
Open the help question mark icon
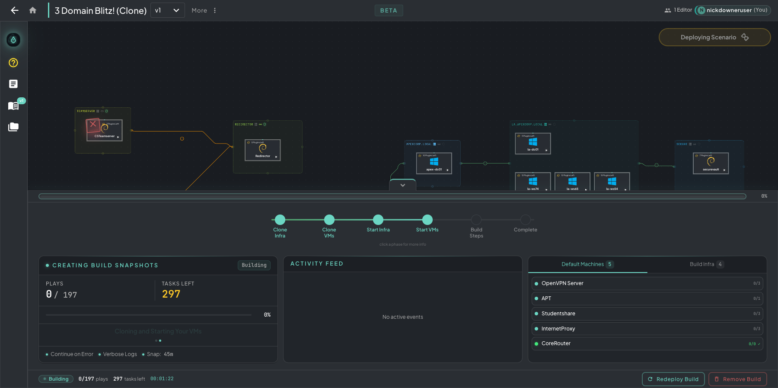pyautogui.click(x=13, y=63)
